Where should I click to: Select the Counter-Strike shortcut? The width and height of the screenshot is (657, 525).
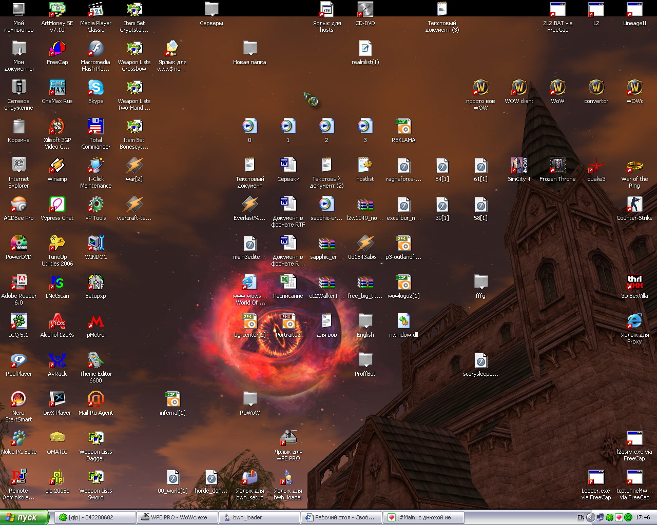tap(634, 209)
